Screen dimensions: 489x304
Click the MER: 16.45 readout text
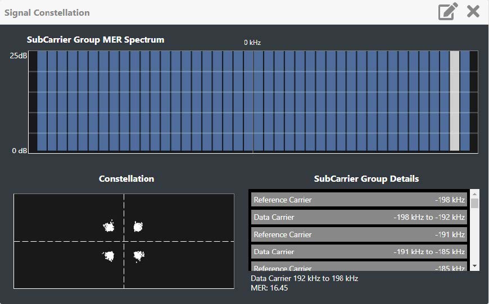tap(269, 287)
